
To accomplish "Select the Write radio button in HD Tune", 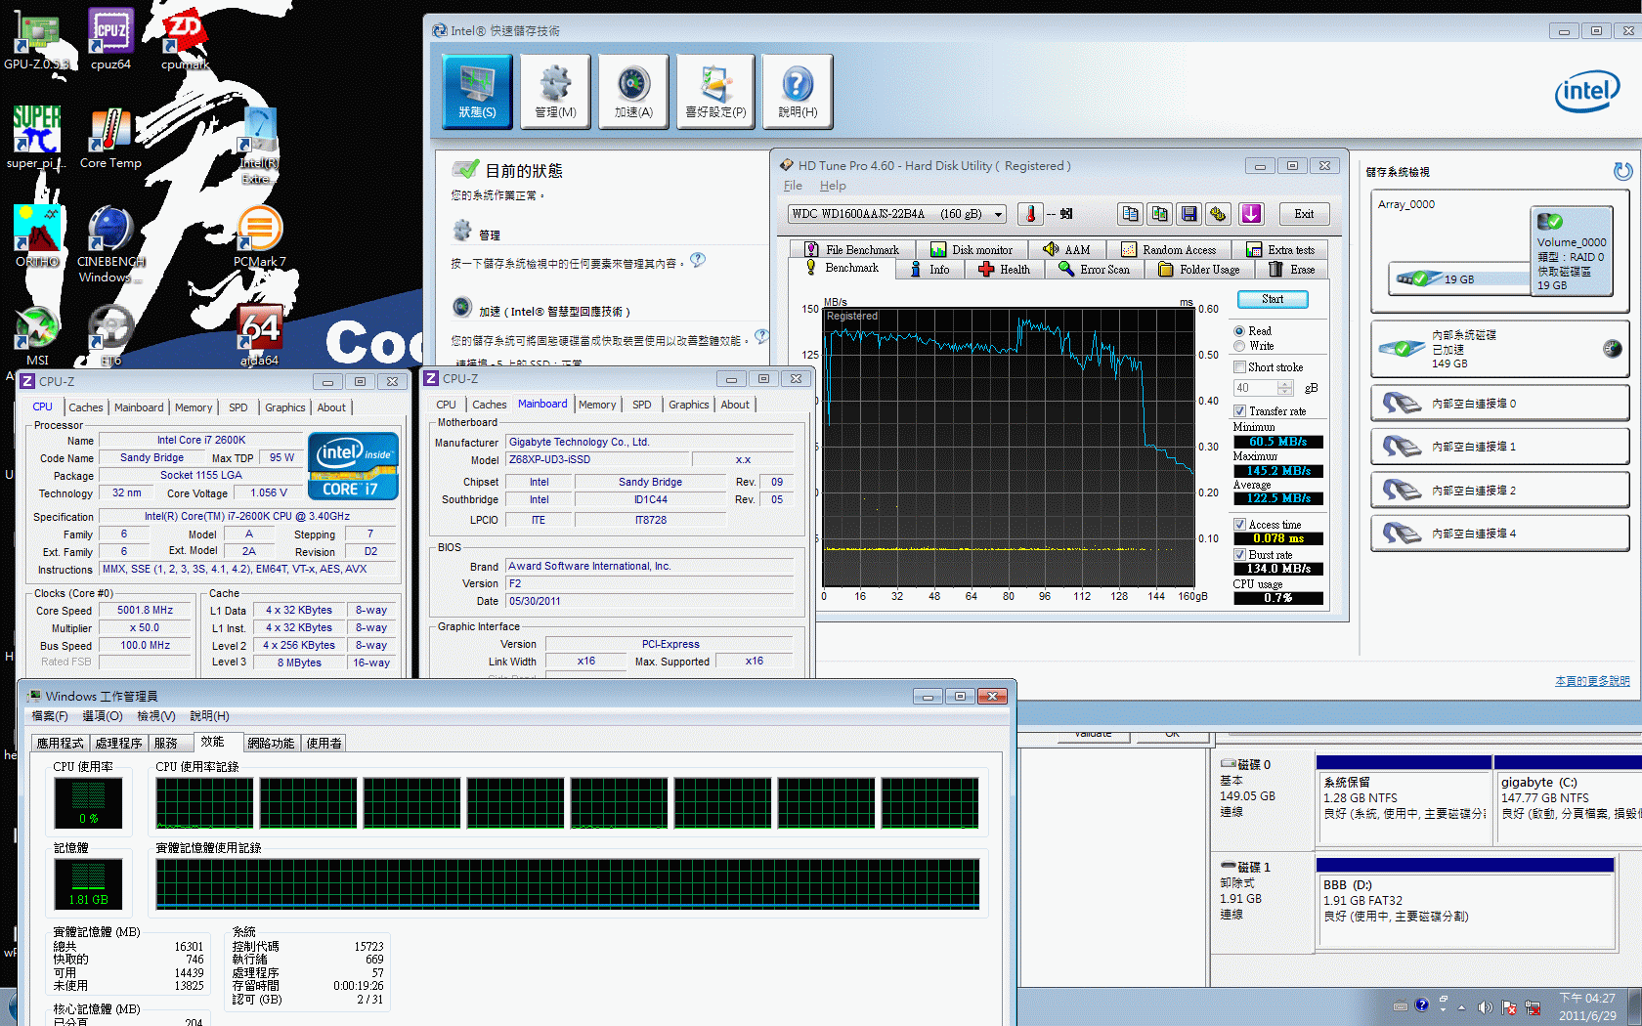I will 1239,346.
